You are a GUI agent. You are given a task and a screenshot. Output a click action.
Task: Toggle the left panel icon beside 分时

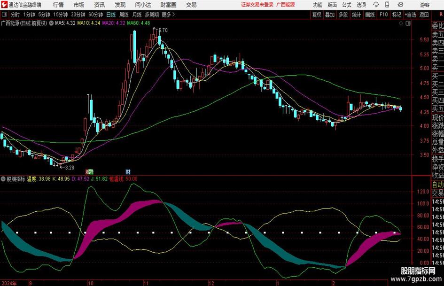click(4, 15)
